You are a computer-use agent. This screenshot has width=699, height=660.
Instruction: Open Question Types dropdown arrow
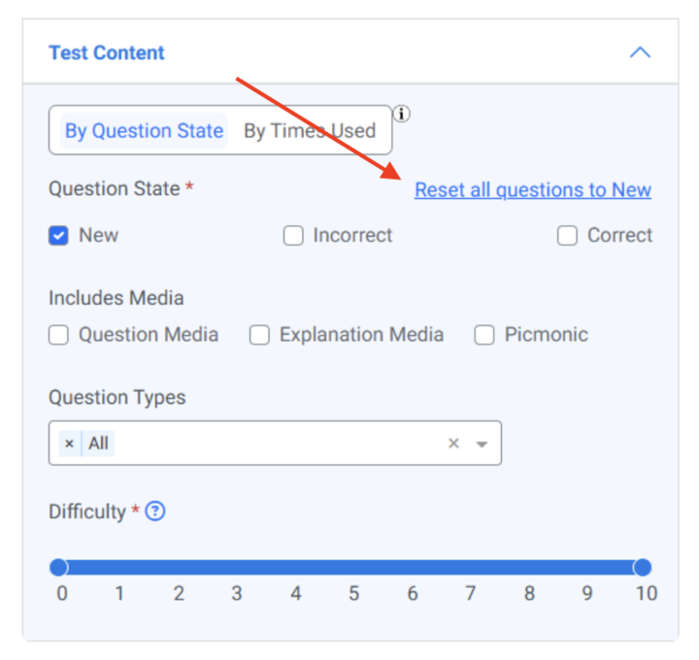click(x=481, y=444)
